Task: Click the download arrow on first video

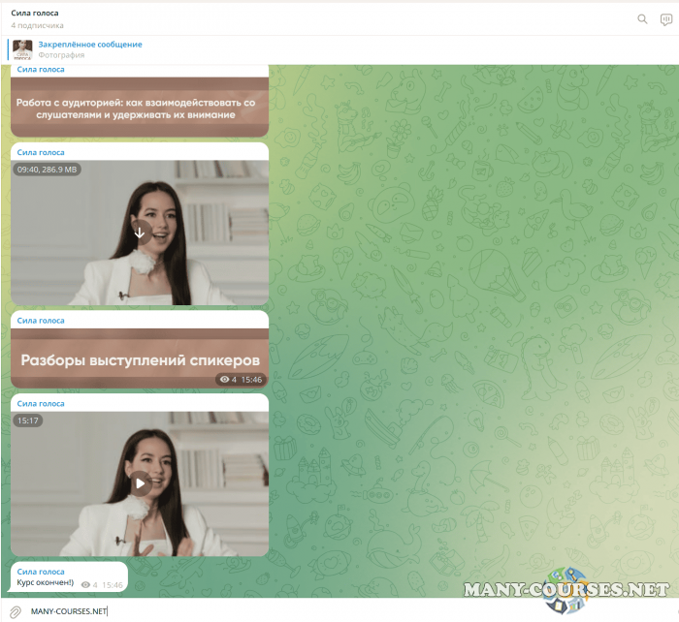Action: tap(140, 231)
